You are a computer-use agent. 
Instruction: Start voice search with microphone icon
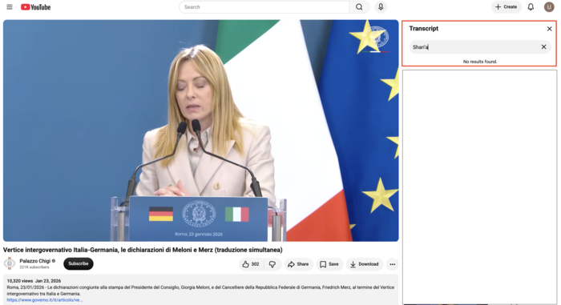[x=381, y=6]
